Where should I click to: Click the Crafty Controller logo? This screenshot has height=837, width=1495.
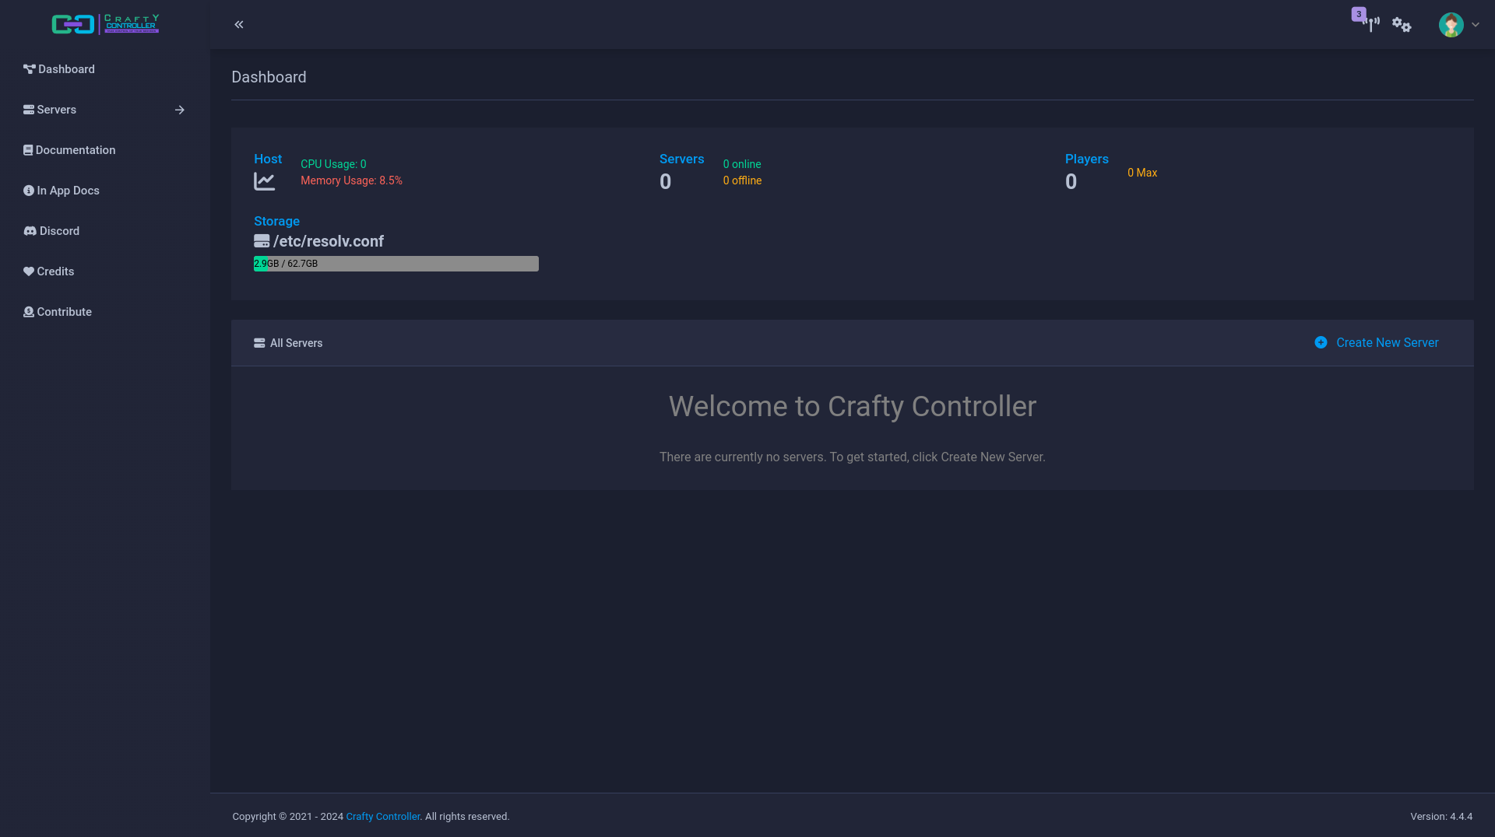(x=105, y=24)
